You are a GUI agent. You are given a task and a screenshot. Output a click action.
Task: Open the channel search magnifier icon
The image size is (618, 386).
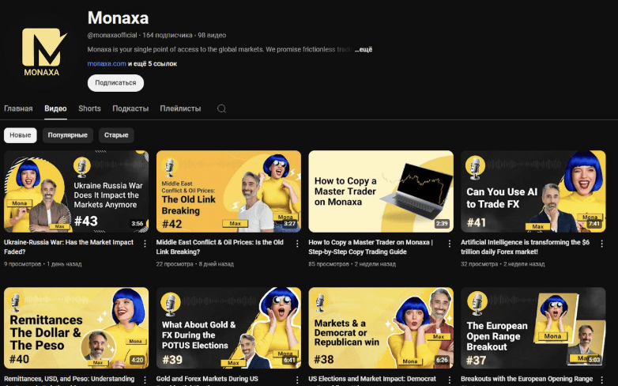[x=221, y=108]
